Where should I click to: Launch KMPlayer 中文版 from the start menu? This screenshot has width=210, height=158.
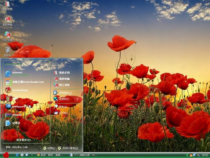[x=21, y=107]
